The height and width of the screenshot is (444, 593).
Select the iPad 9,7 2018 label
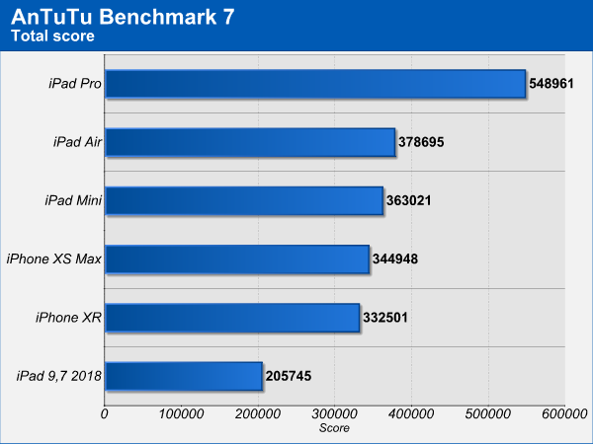(x=59, y=376)
